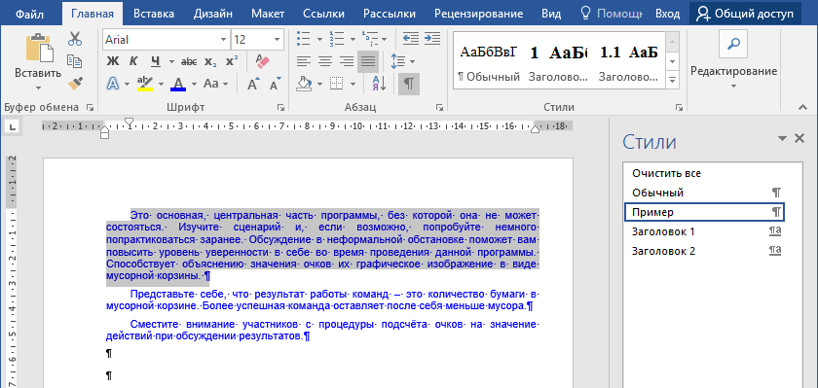Screen dimensions: 818x388
Task: Toggle italic formatting (К)
Action: (x=133, y=61)
